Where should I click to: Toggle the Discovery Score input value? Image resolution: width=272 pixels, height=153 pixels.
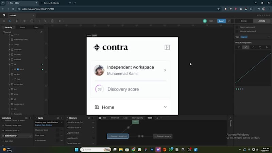point(57,130)
